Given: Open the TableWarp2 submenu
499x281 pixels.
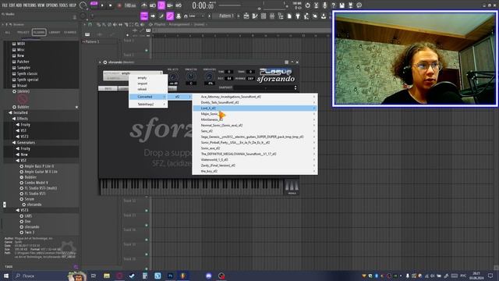Looking at the screenshot, I should [x=148, y=104].
